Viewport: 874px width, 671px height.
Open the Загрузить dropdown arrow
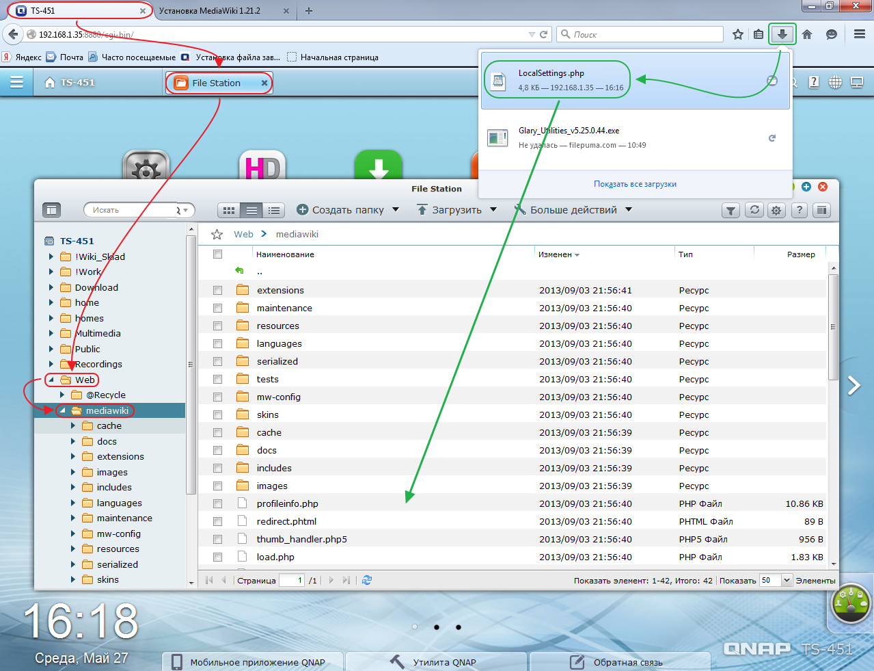[x=493, y=210]
